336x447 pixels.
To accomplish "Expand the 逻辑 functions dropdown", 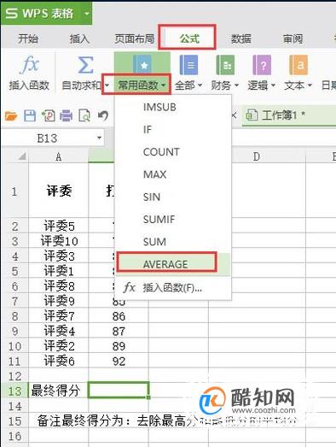I will click(273, 85).
